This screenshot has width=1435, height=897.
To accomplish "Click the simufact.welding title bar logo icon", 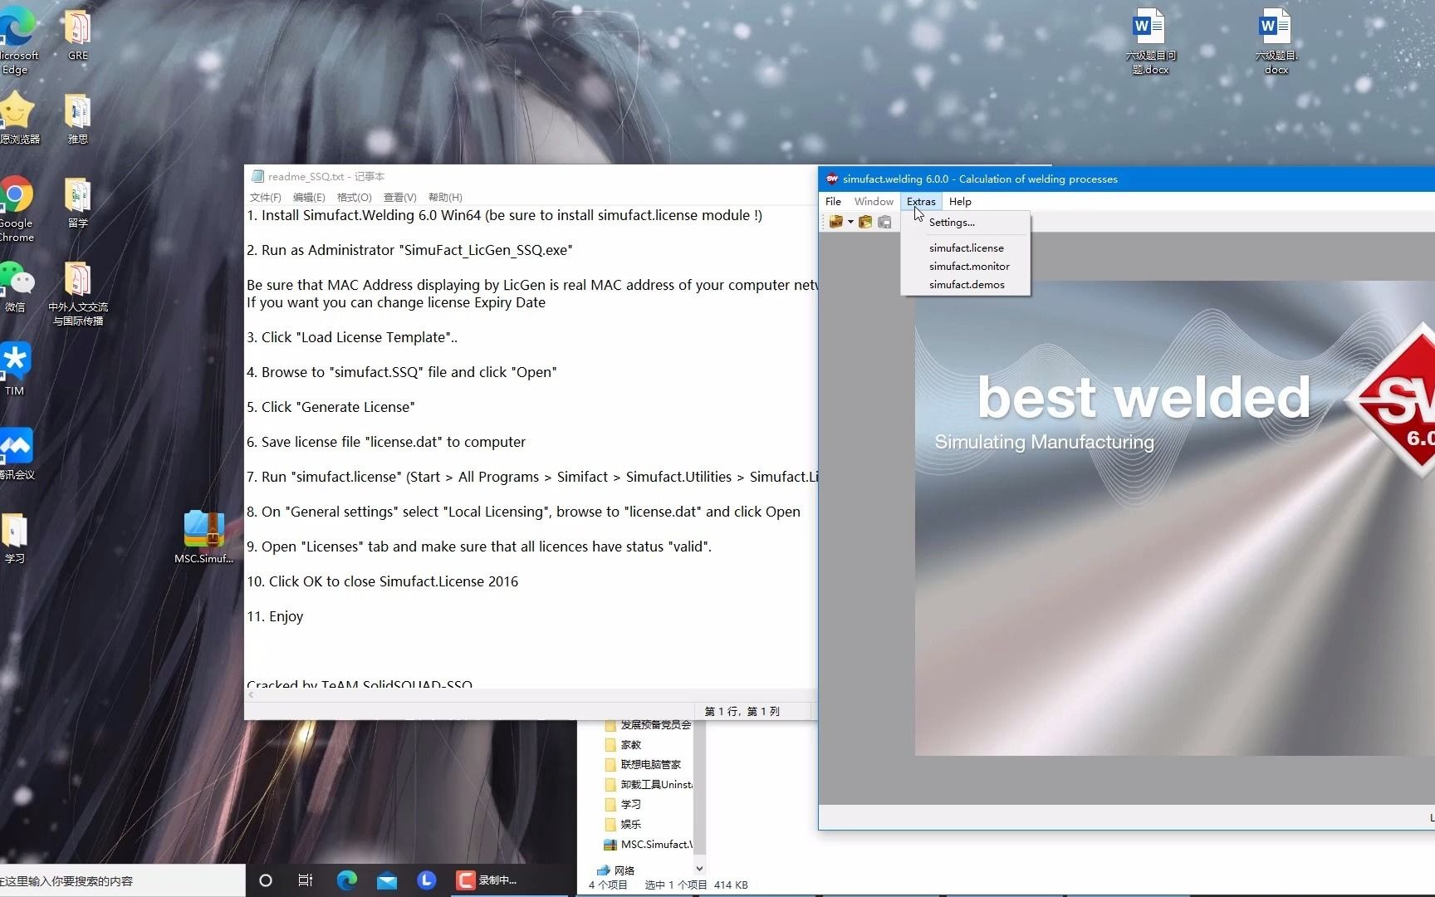I will point(831,179).
